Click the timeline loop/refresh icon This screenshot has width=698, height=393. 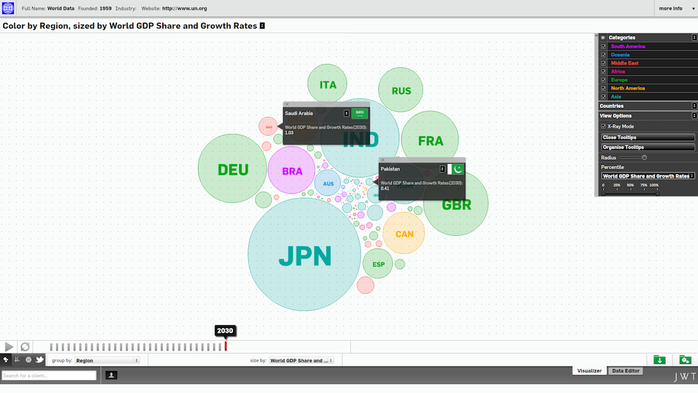point(25,347)
